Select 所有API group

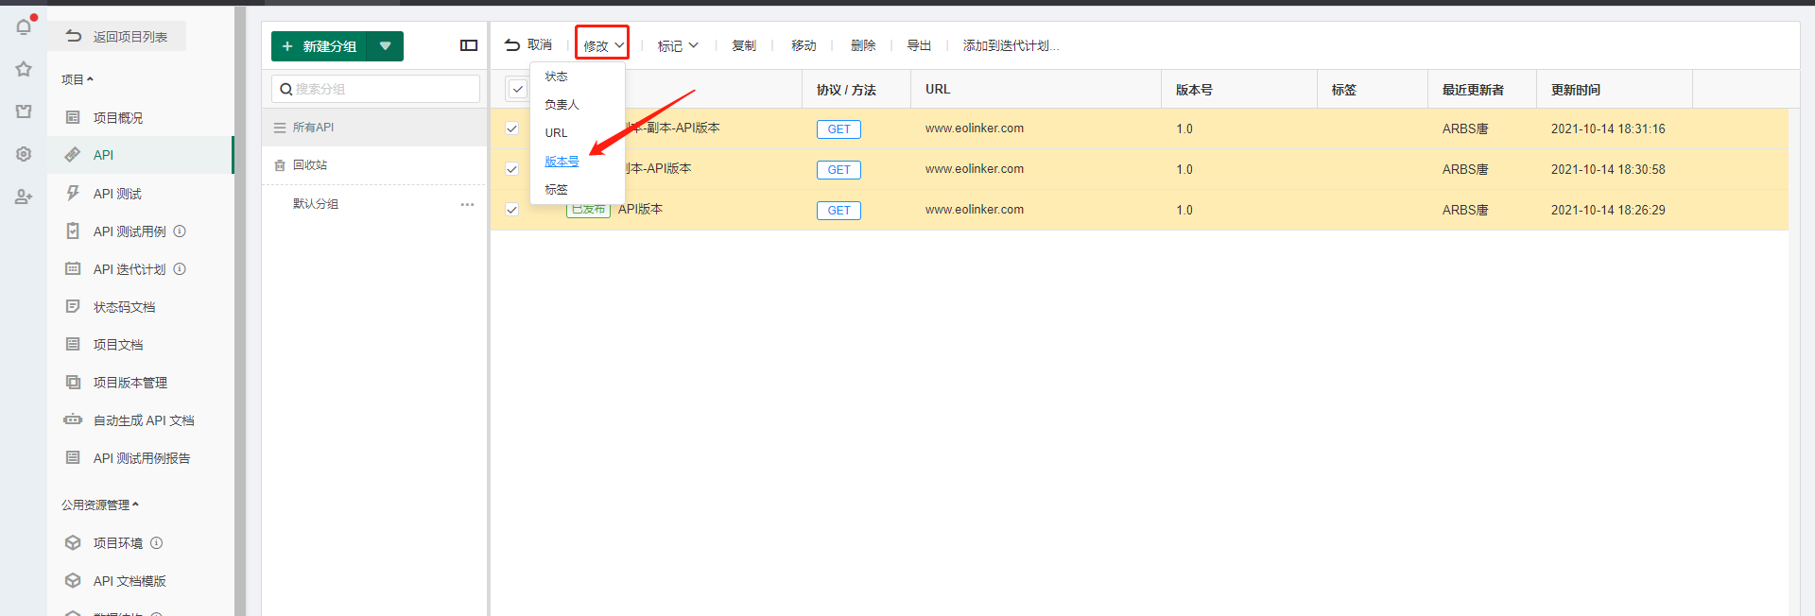[374, 128]
